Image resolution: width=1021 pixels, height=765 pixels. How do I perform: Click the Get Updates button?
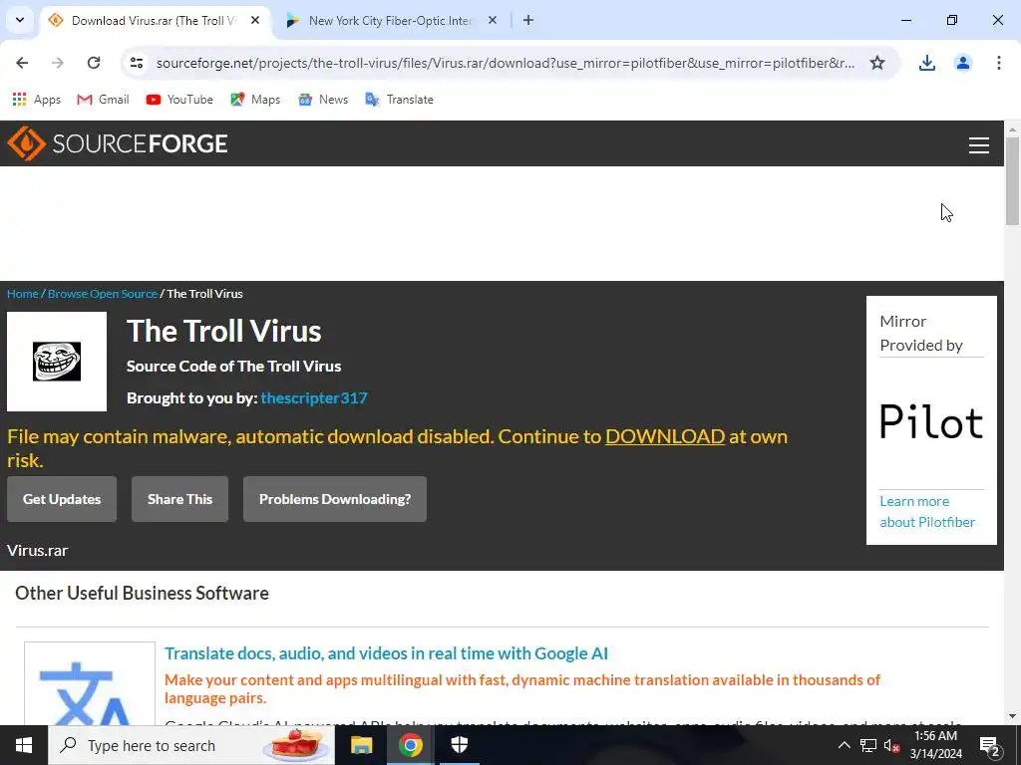point(62,499)
